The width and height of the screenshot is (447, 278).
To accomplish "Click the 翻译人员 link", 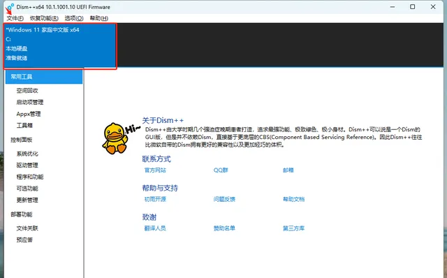I will point(155,228).
